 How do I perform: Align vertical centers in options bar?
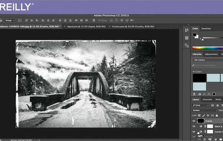[32, 20]
